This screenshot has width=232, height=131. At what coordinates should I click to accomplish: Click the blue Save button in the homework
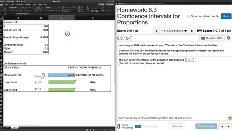pyautogui.click(x=226, y=16)
